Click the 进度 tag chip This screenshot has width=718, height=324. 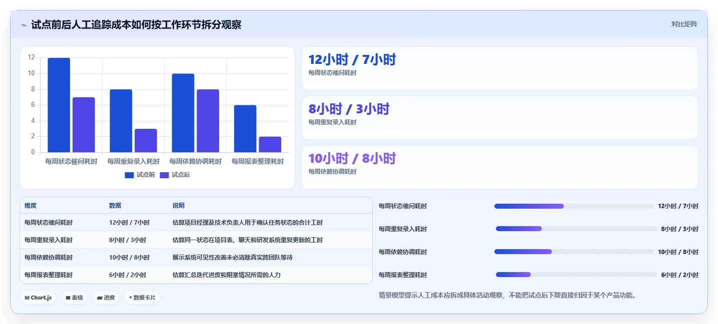(106, 298)
